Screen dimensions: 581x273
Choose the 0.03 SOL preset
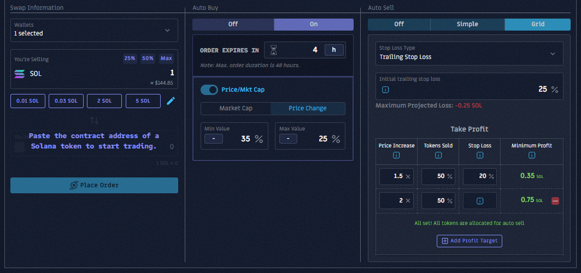click(66, 101)
